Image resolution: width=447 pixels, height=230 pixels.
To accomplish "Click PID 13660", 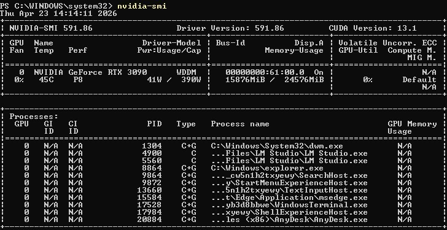I will (149, 190).
